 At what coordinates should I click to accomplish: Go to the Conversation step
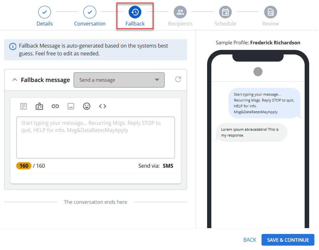(90, 16)
